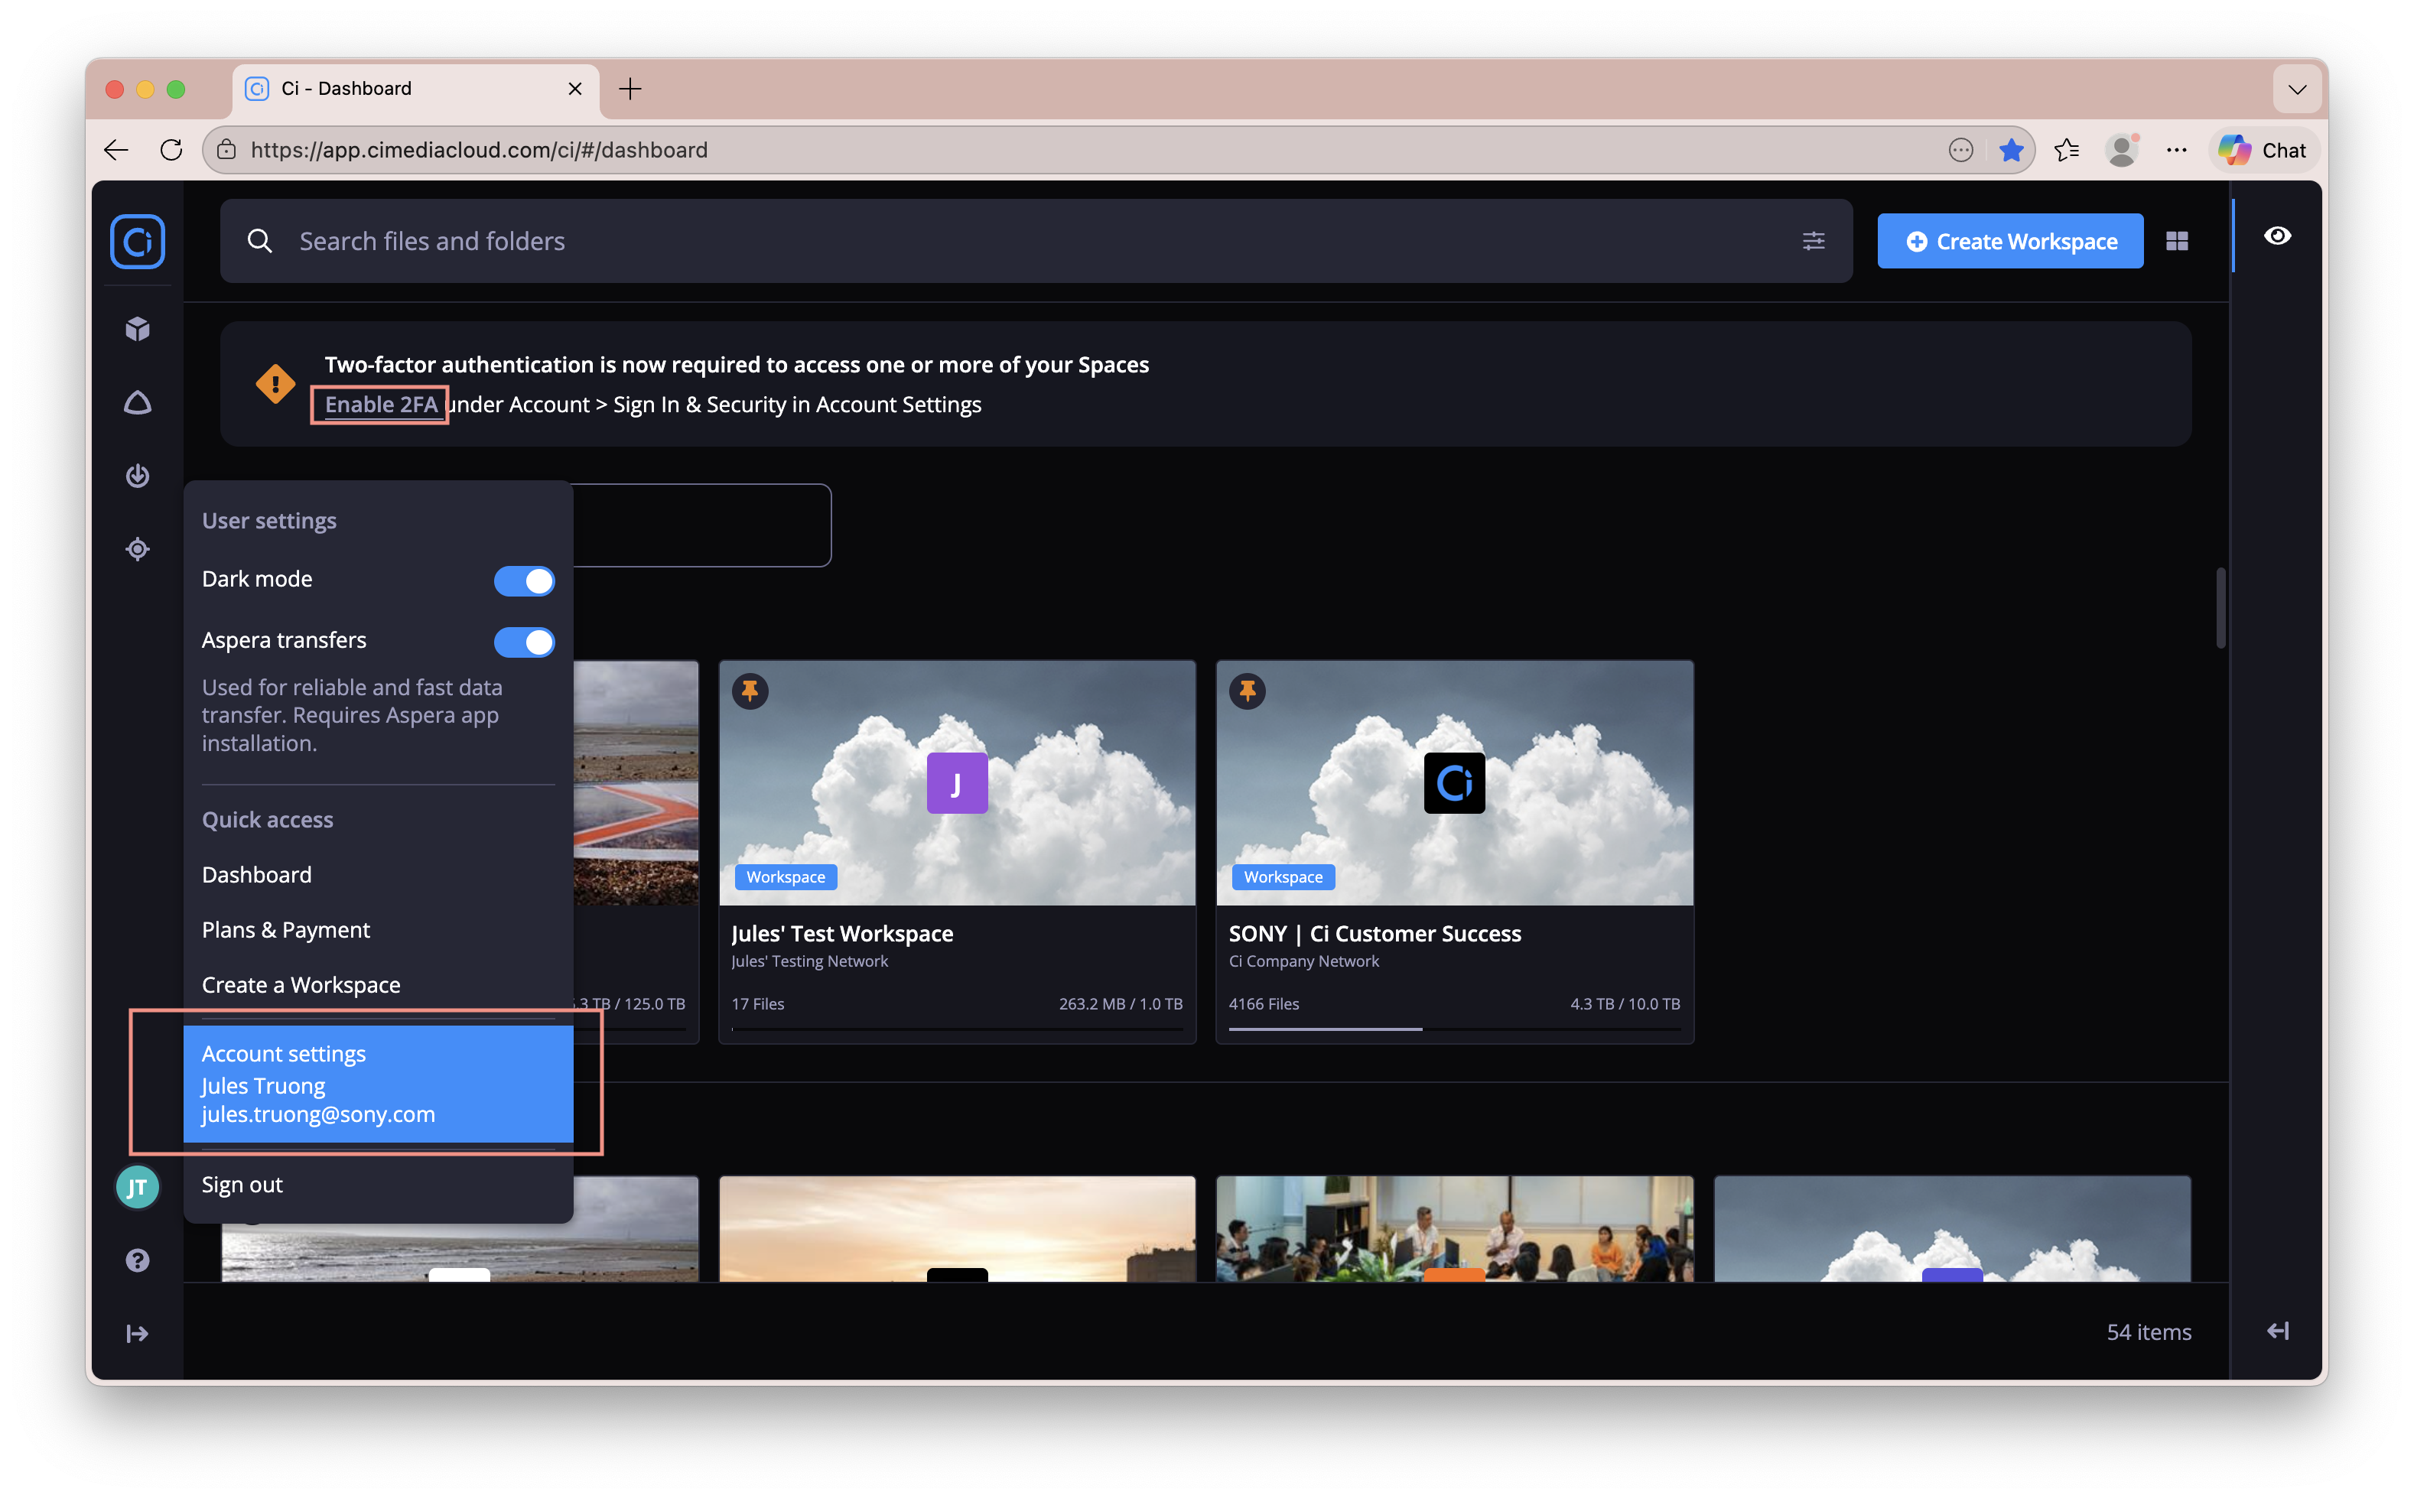Click "Ci Company Network" text
The image size is (2414, 1499).
(1303, 961)
